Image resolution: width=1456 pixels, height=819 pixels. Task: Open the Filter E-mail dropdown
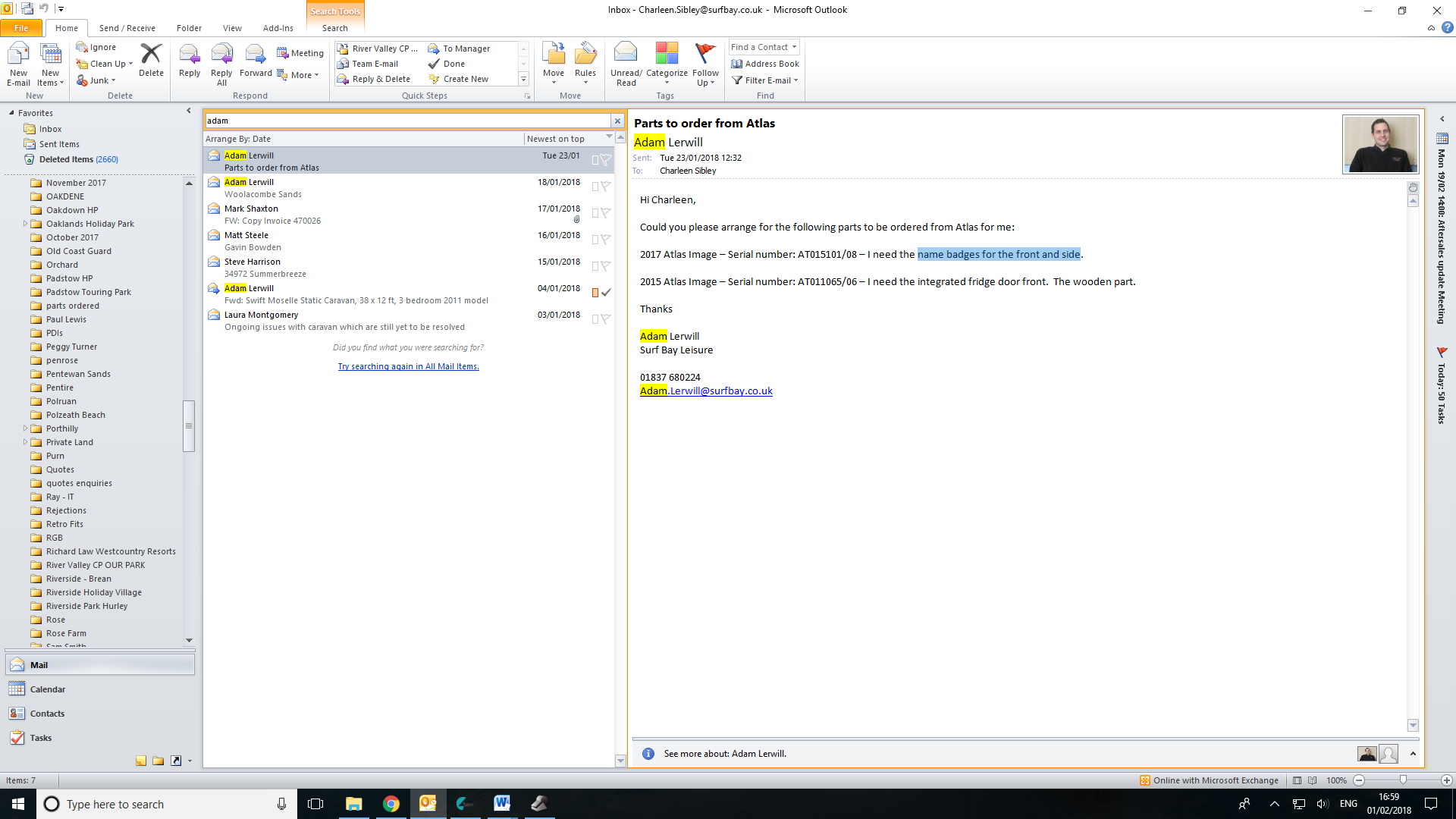[765, 80]
